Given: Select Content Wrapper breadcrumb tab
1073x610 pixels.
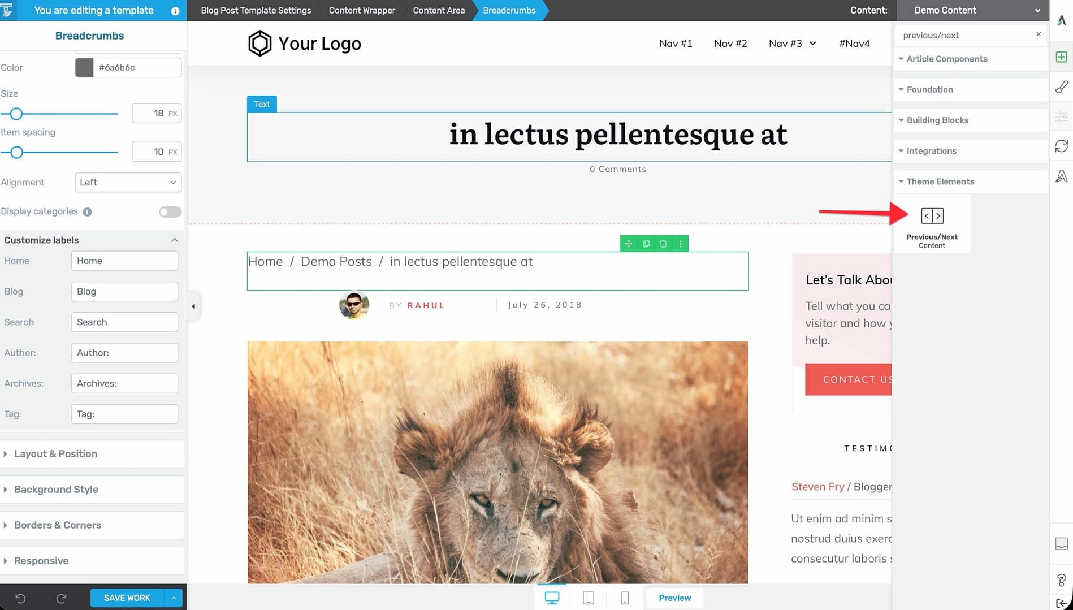Looking at the screenshot, I should click(362, 10).
